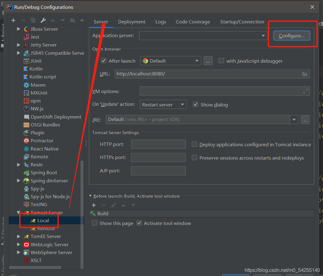Click folder icon in URL field
This screenshot has width=323, height=276.
pyautogui.click(x=305, y=74)
